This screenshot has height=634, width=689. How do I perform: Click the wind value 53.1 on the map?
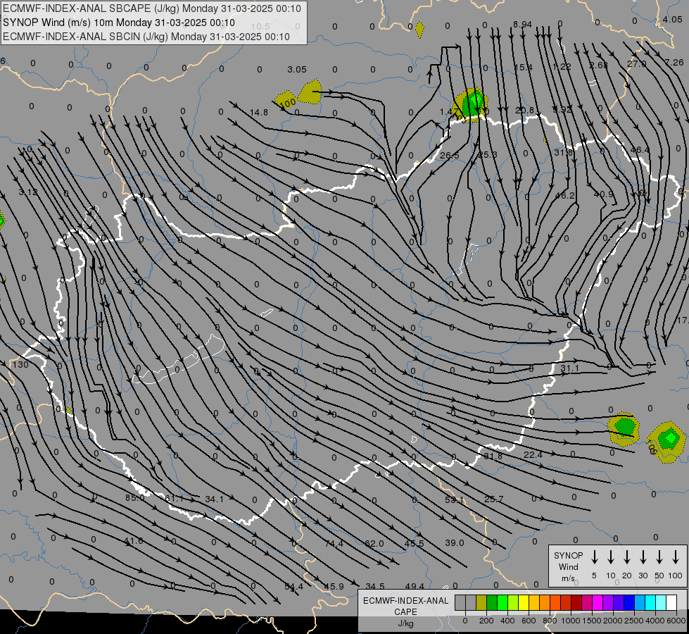pos(454,500)
